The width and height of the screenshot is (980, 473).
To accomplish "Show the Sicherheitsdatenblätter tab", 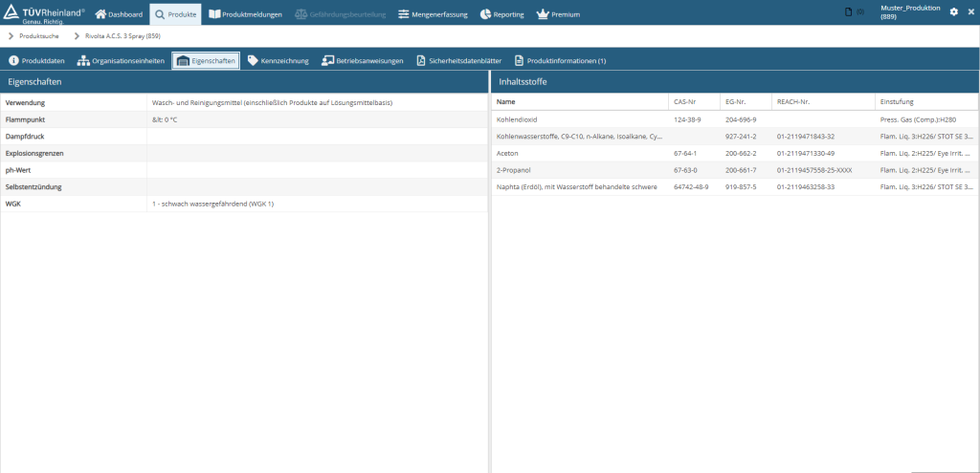I will pyautogui.click(x=459, y=60).
